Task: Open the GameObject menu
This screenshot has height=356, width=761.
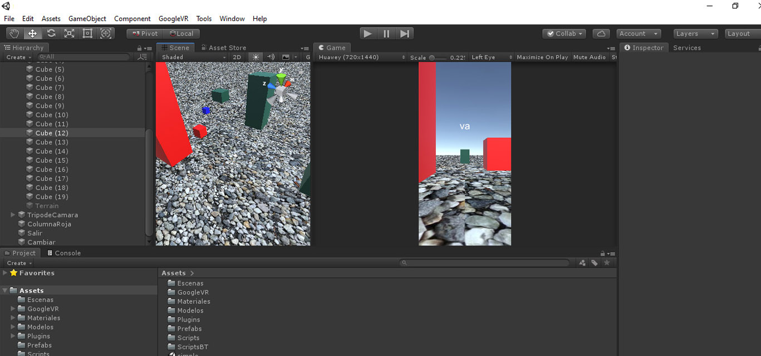Action: coord(87,18)
